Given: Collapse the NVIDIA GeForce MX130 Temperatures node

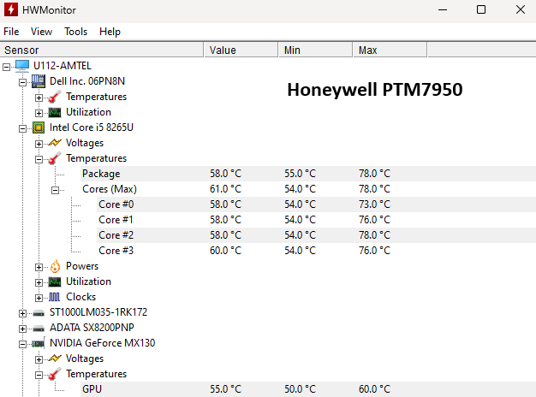Looking at the screenshot, I should [39, 374].
